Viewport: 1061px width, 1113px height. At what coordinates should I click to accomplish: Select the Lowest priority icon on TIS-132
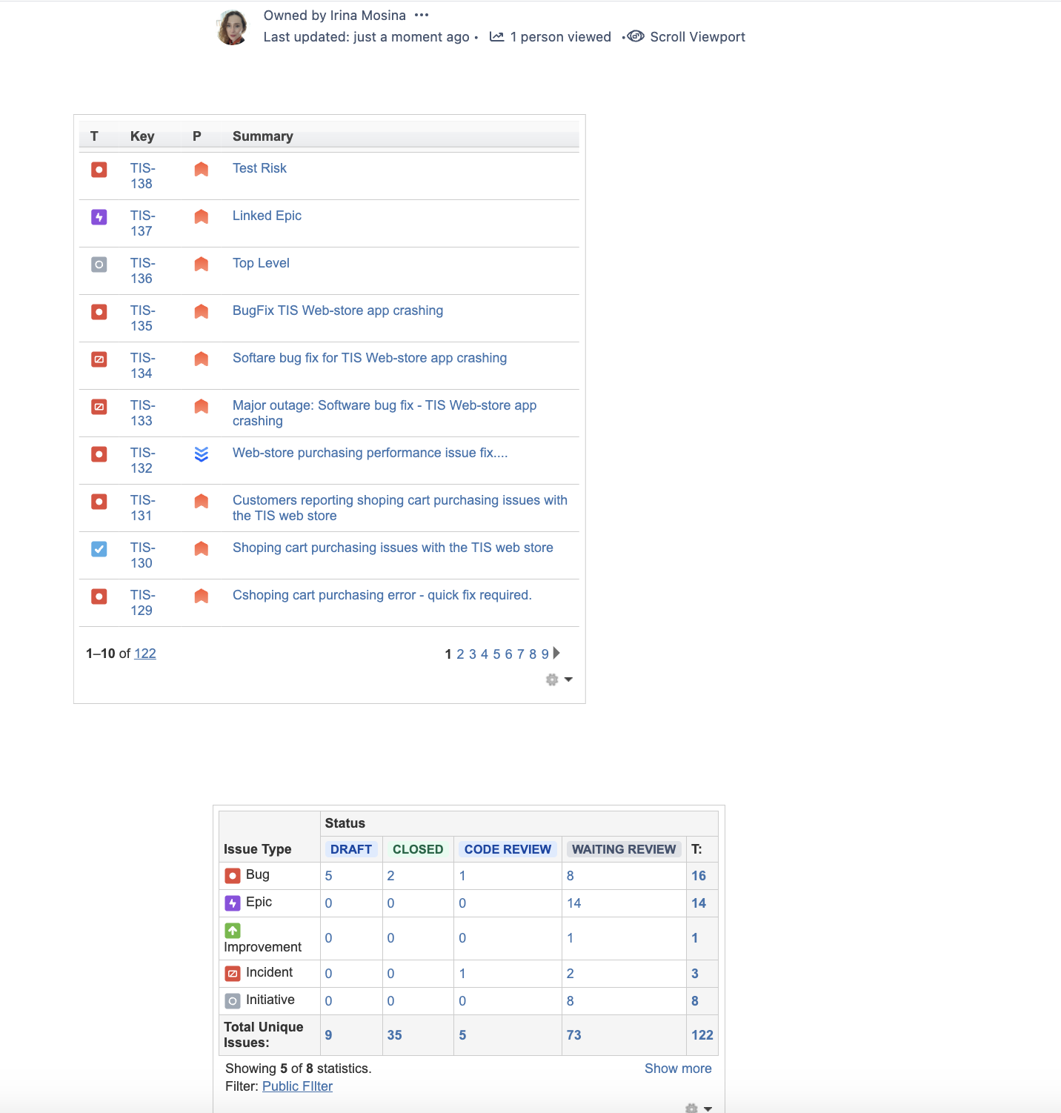201,456
